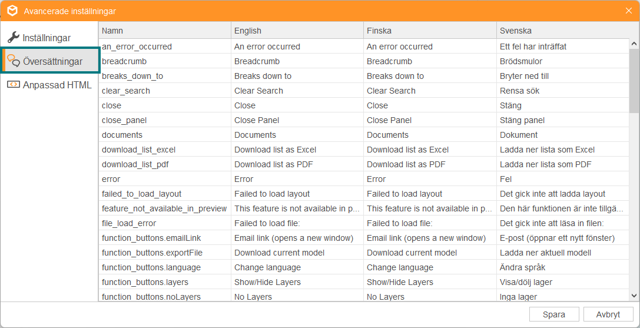Click the Avbryt button

(x=608, y=314)
